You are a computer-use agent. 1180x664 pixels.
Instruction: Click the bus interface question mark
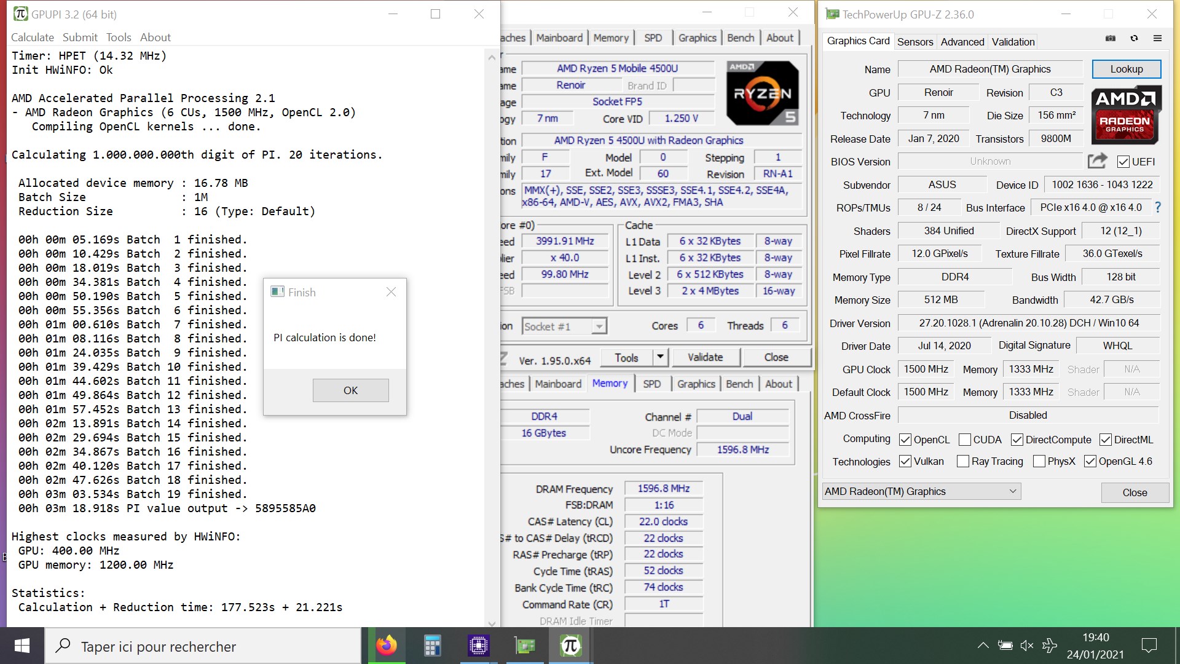(x=1157, y=208)
